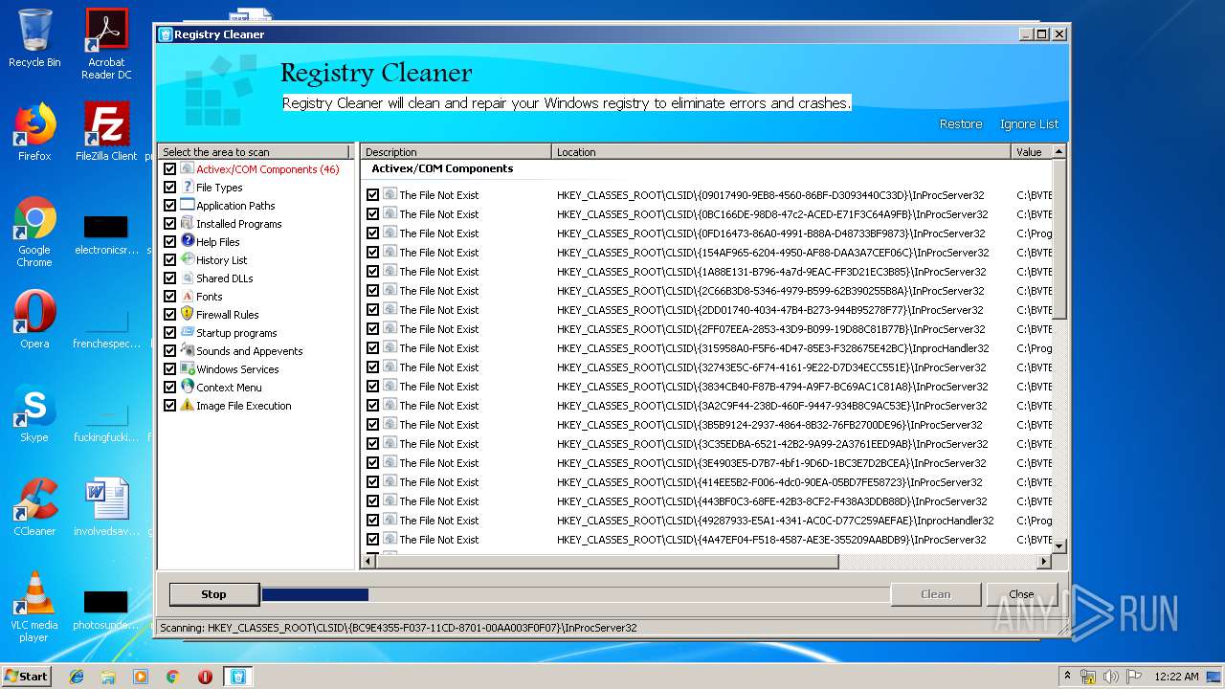Sort results by Description column

pyautogui.click(x=457, y=151)
